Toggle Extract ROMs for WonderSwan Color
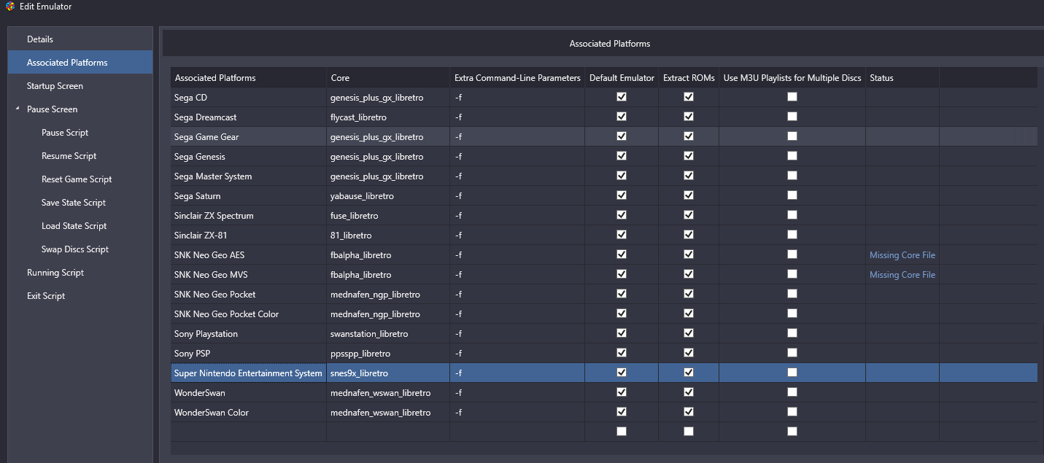This screenshot has height=463, width=1044. [689, 412]
